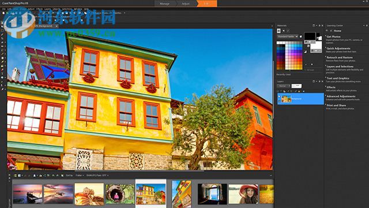Switch to the Adjust workspace tab
Image resolution: width=369 pixels, height=208 pixels.
click(186, 3)
